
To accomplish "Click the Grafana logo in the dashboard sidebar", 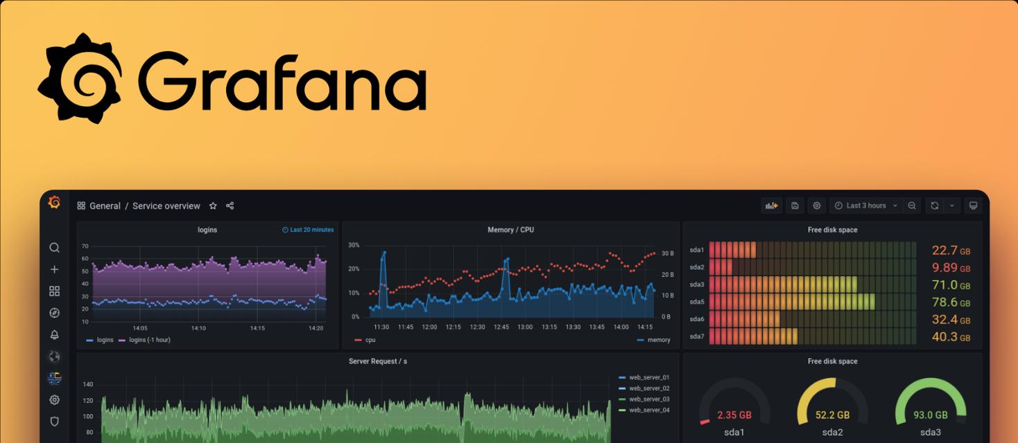I will pyautogui.click(x=54, y=202).
